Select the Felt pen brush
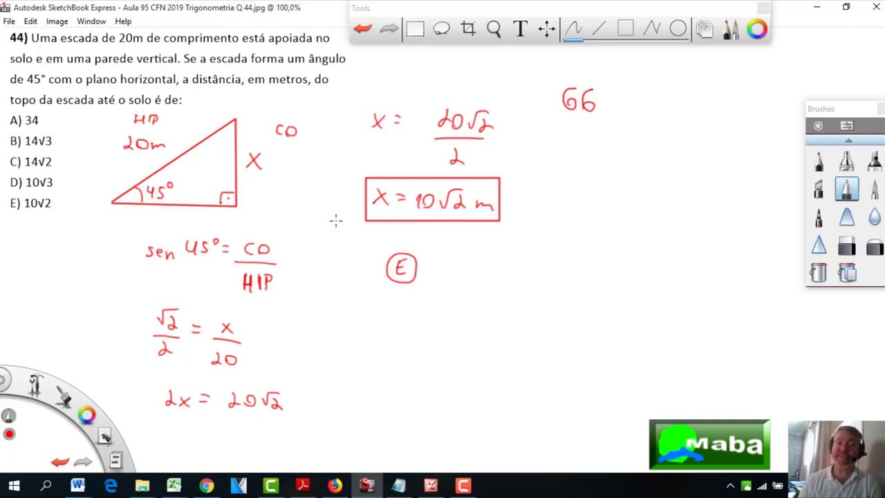885x498 pixels. pos(819,217)
